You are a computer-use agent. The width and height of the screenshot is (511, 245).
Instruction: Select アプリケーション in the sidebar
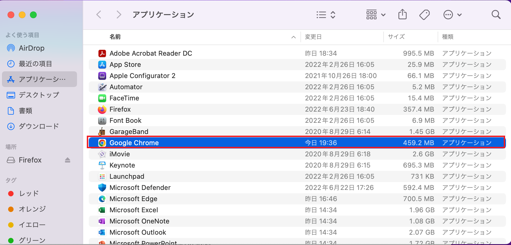point(39,79)
